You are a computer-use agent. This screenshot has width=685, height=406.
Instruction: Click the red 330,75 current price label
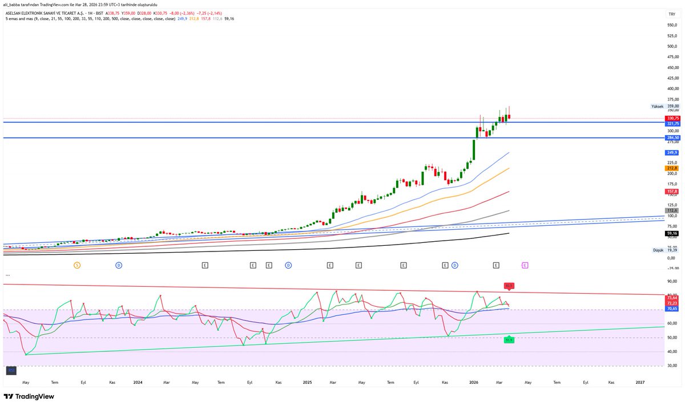672,118
